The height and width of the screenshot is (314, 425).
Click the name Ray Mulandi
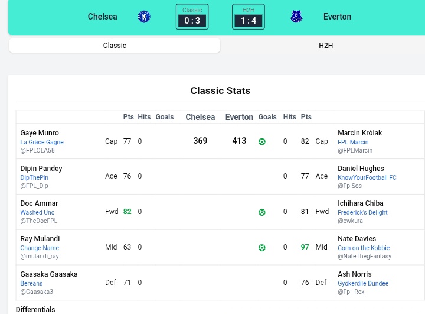pyautogui.click(x=40, y=239)
